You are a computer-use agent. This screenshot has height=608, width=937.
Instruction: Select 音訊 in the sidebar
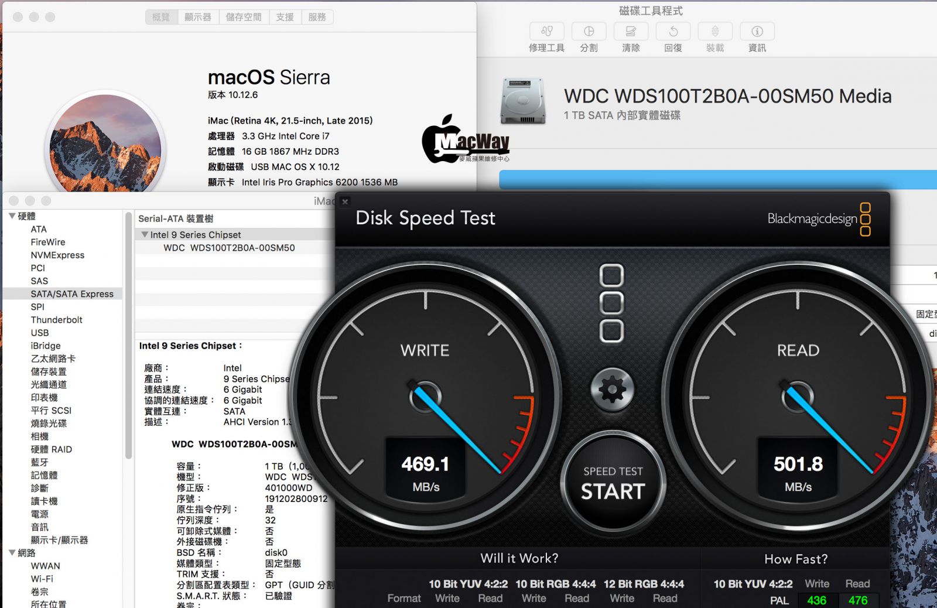(40, 527)
